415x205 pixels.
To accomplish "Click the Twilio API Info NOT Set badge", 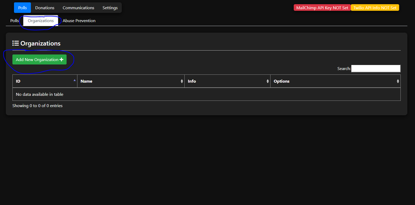I will 375,8.
